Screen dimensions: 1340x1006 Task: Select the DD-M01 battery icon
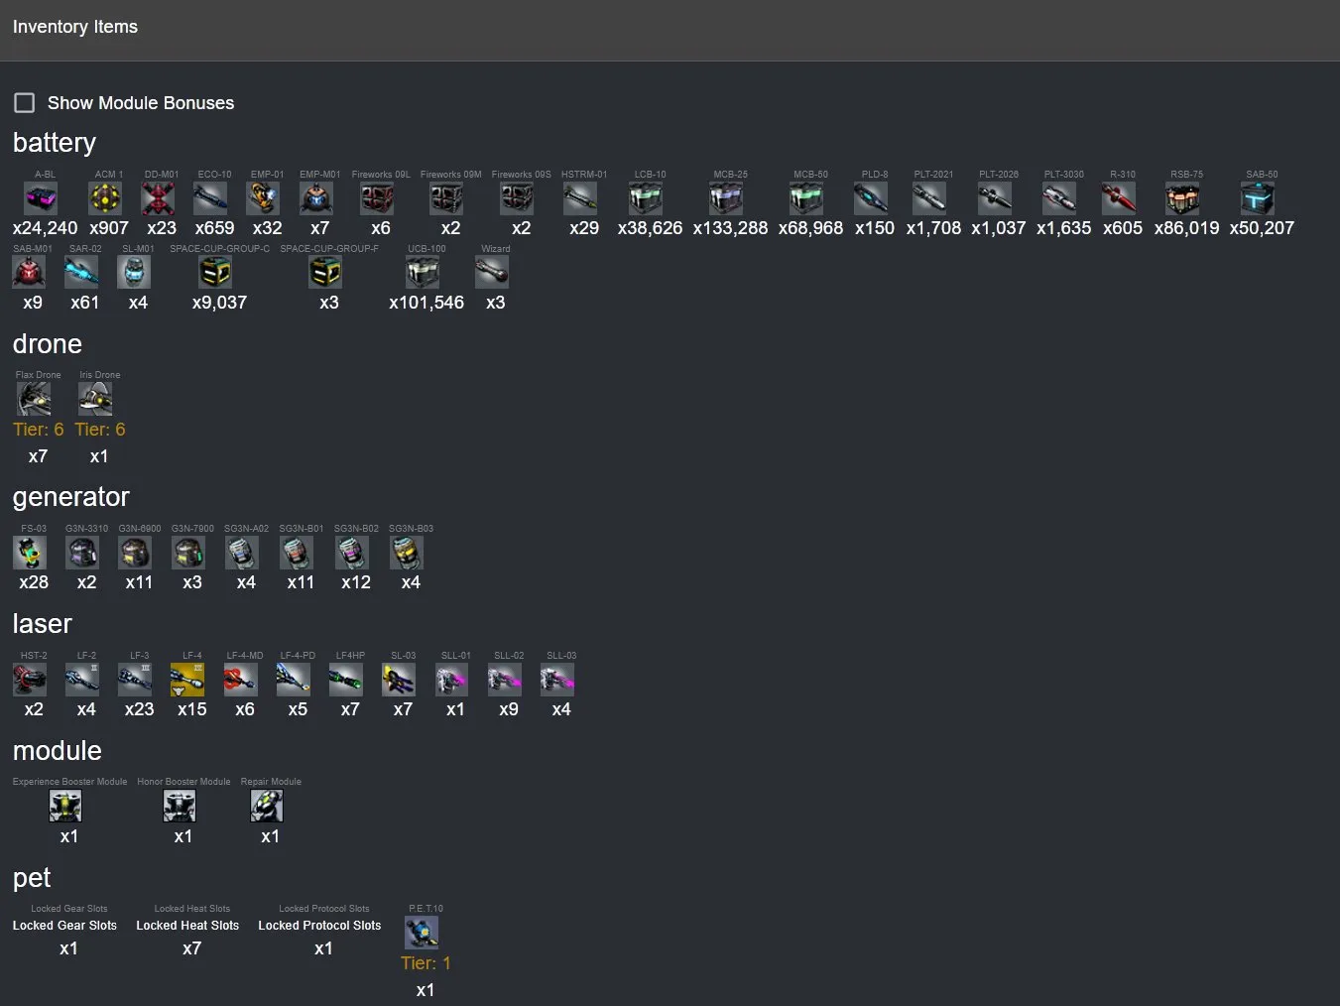tap(159, 198)
